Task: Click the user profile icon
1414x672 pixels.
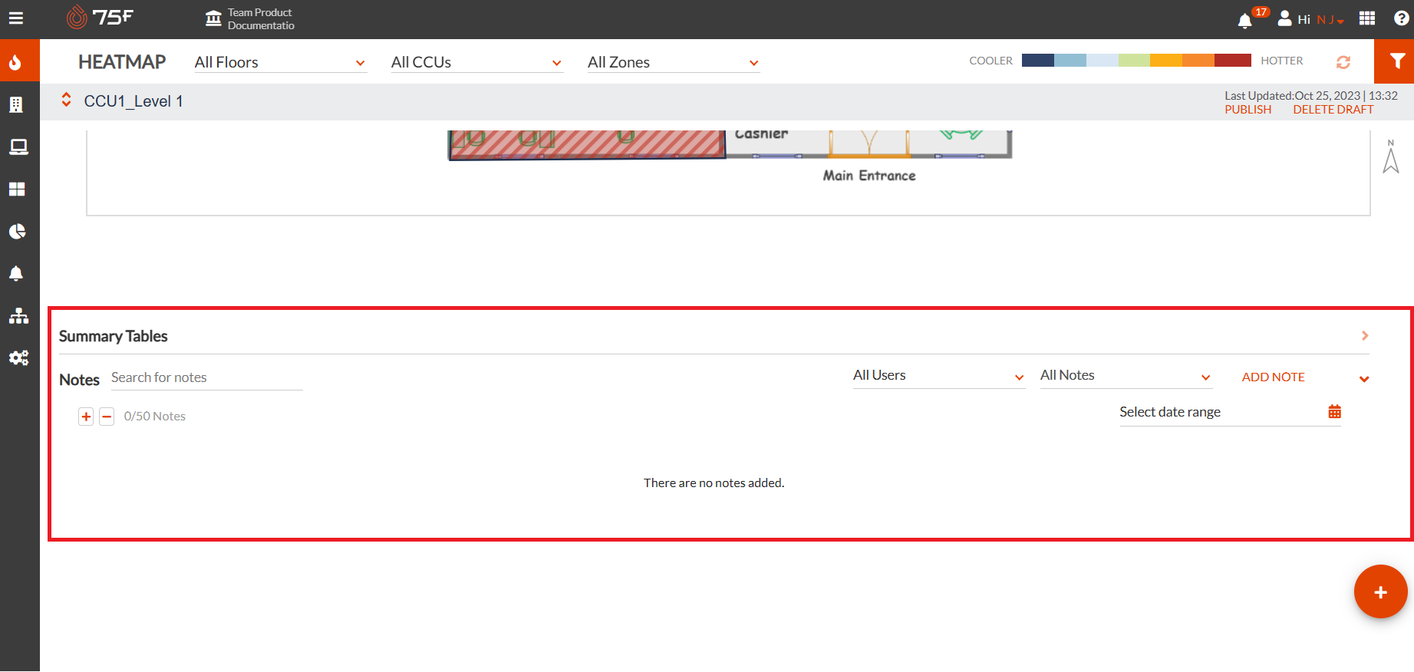Action: pyautogui.click(x=1284, y=18)
